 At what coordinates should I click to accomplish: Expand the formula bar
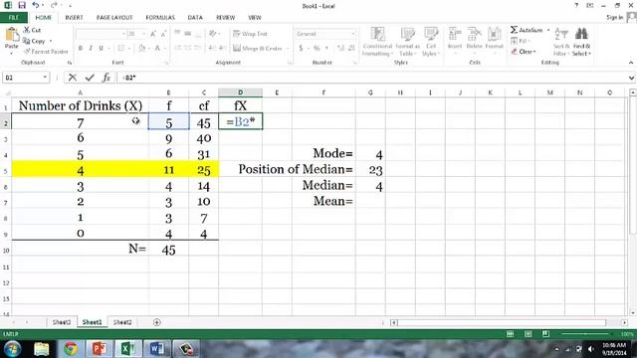(631, 78)
